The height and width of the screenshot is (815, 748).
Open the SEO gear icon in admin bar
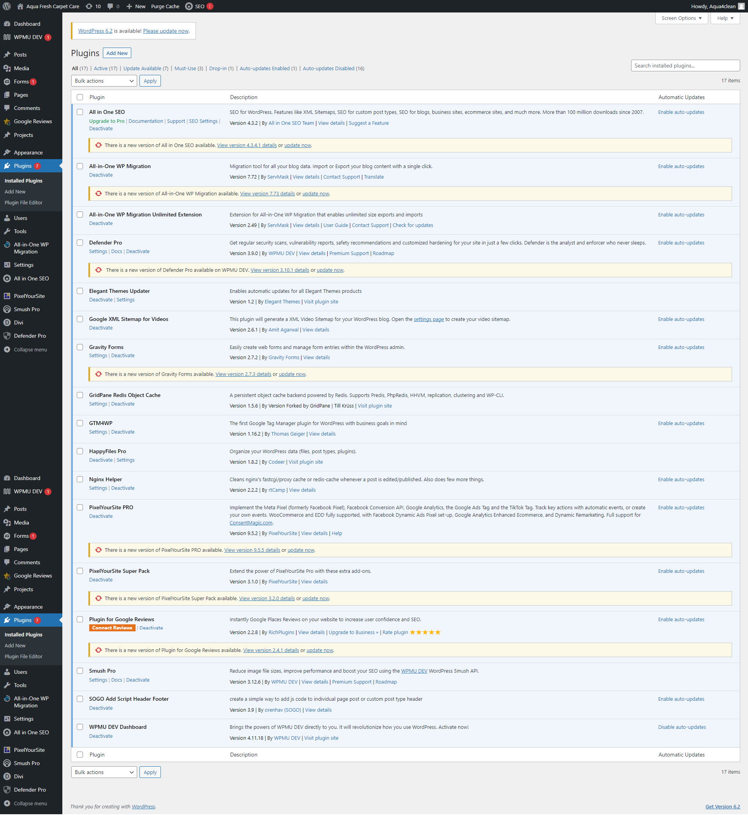pos(189,6)
